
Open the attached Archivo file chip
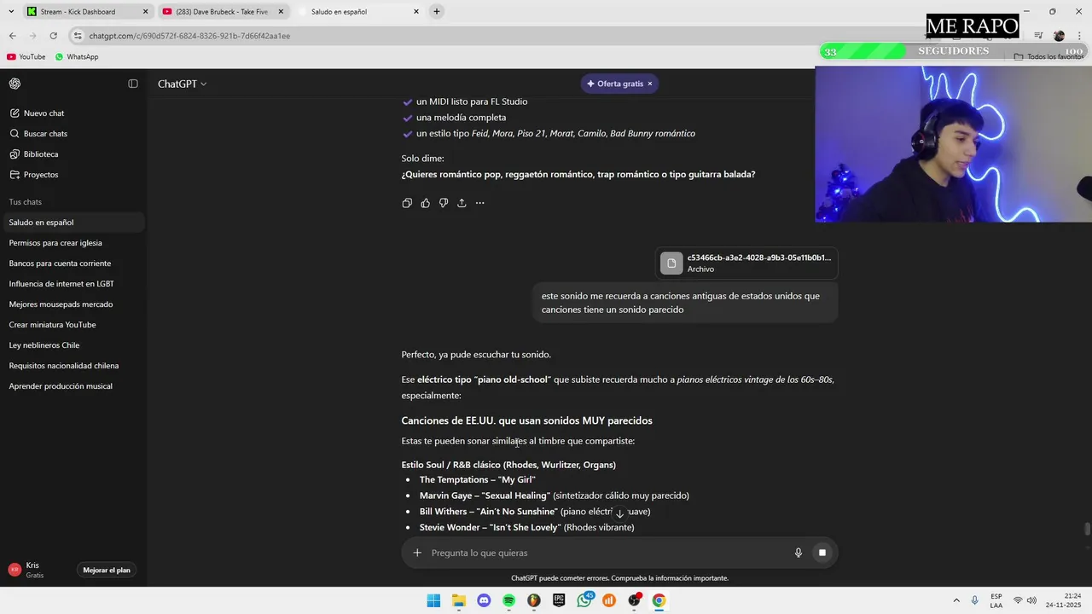tap(747, 263)
